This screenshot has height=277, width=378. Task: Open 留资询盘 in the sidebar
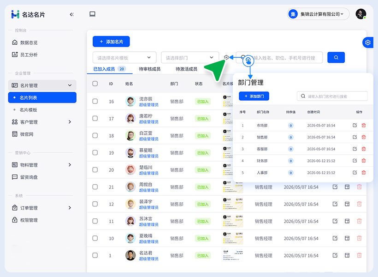coord(25,177)
